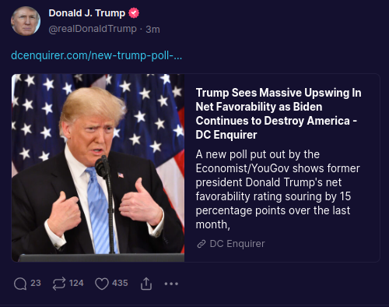Open the three-dot more options menu

171,284
